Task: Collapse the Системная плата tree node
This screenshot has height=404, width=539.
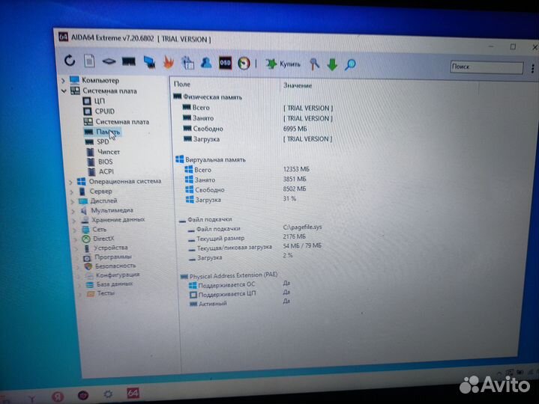Action: coord(64,91)
